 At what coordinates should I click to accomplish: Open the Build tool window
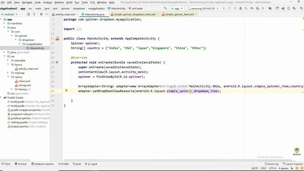point(77,164)
